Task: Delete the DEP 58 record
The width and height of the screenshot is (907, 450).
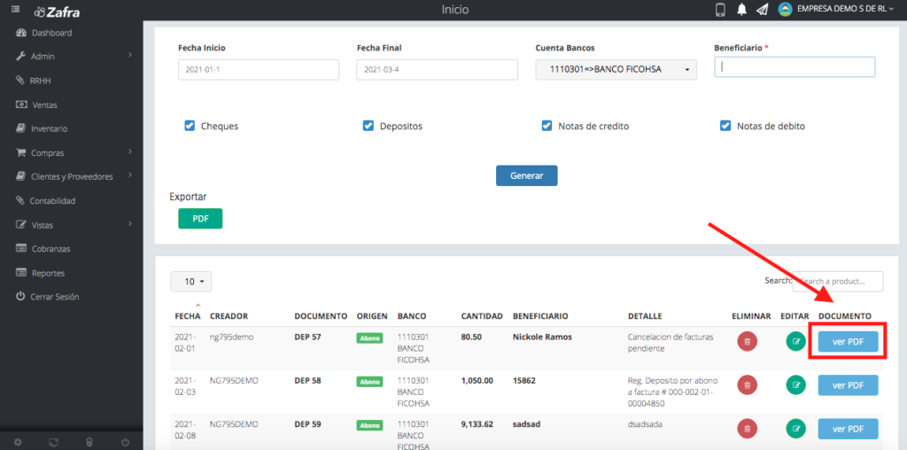Action: coord(747,385)
